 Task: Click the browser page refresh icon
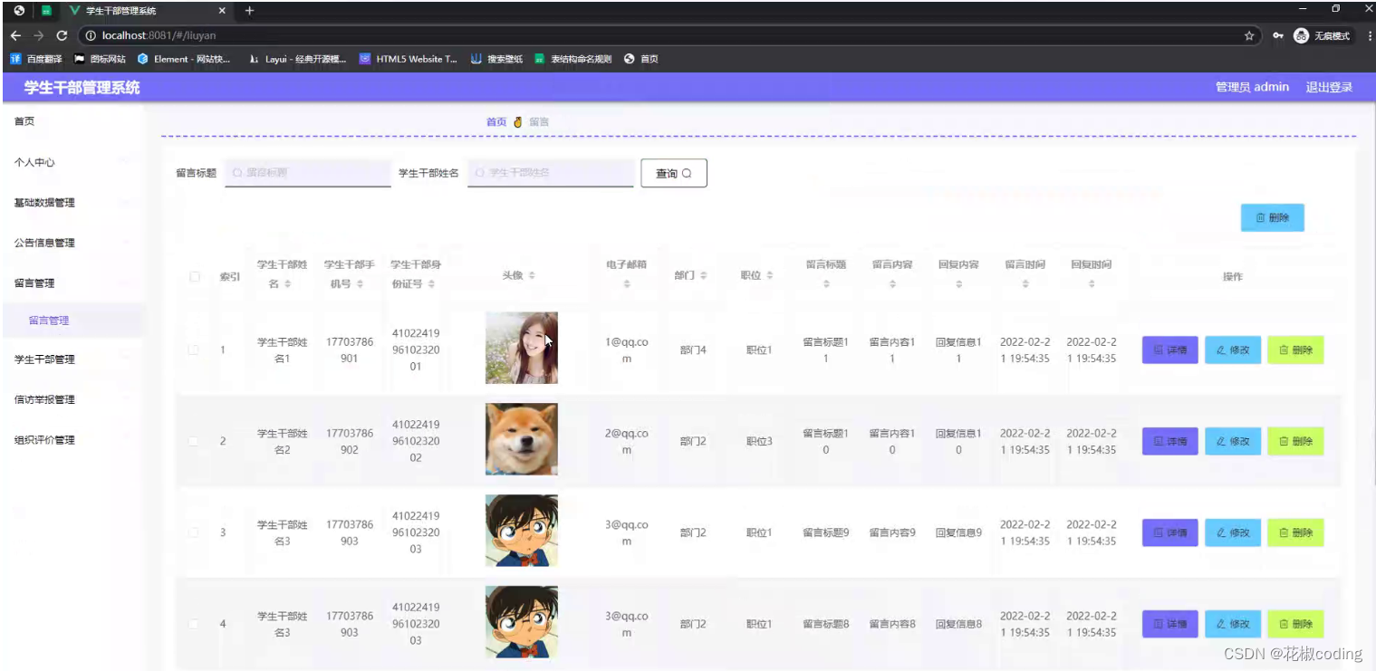coord(61,35)
